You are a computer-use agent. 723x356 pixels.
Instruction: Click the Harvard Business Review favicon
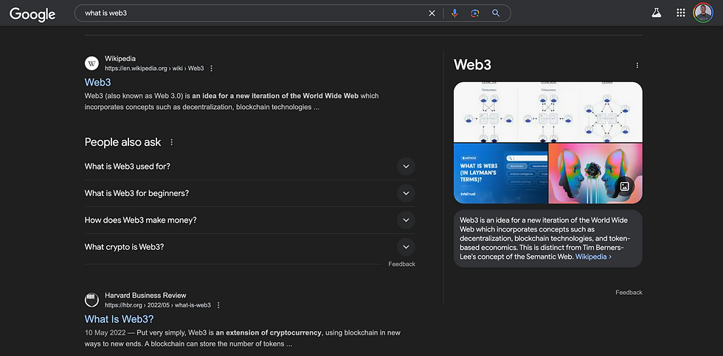tap(91, 300)
